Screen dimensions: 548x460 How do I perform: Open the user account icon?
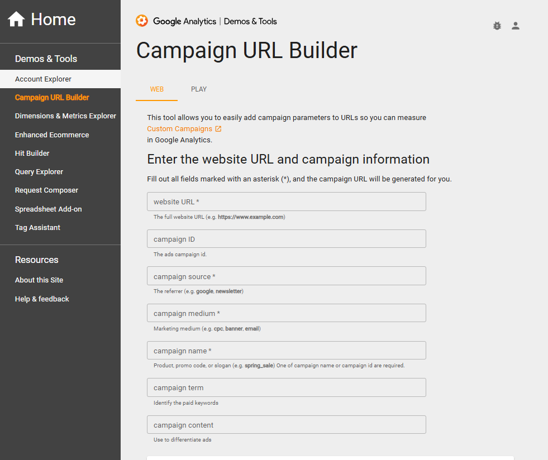point(516,26)
